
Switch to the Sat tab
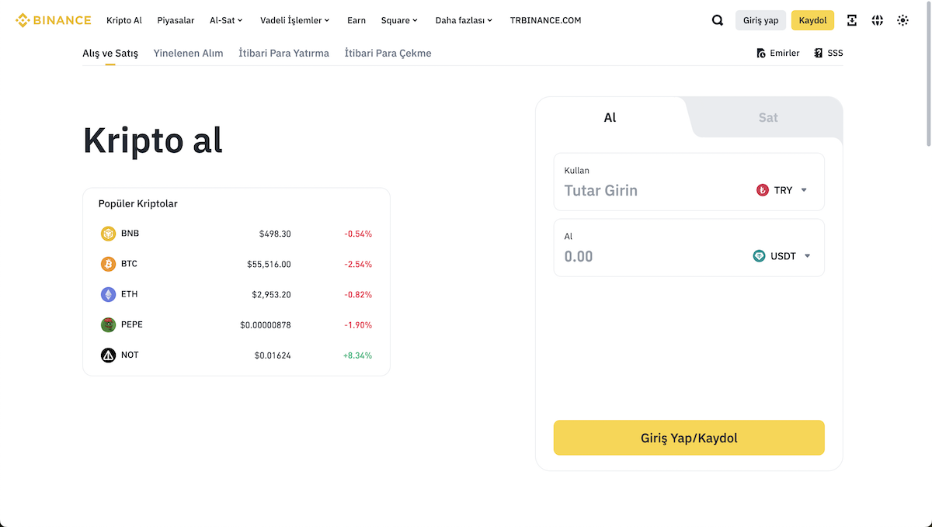click(767, 117)
